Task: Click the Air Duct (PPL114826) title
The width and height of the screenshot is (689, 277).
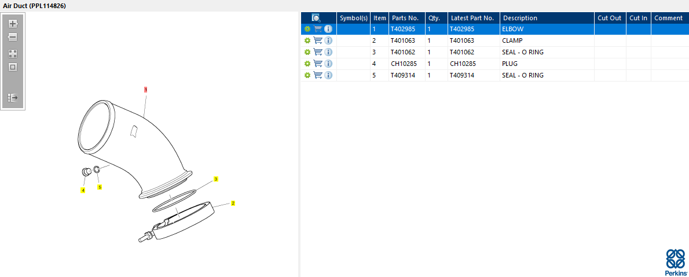Action: (x=35, y=6)
